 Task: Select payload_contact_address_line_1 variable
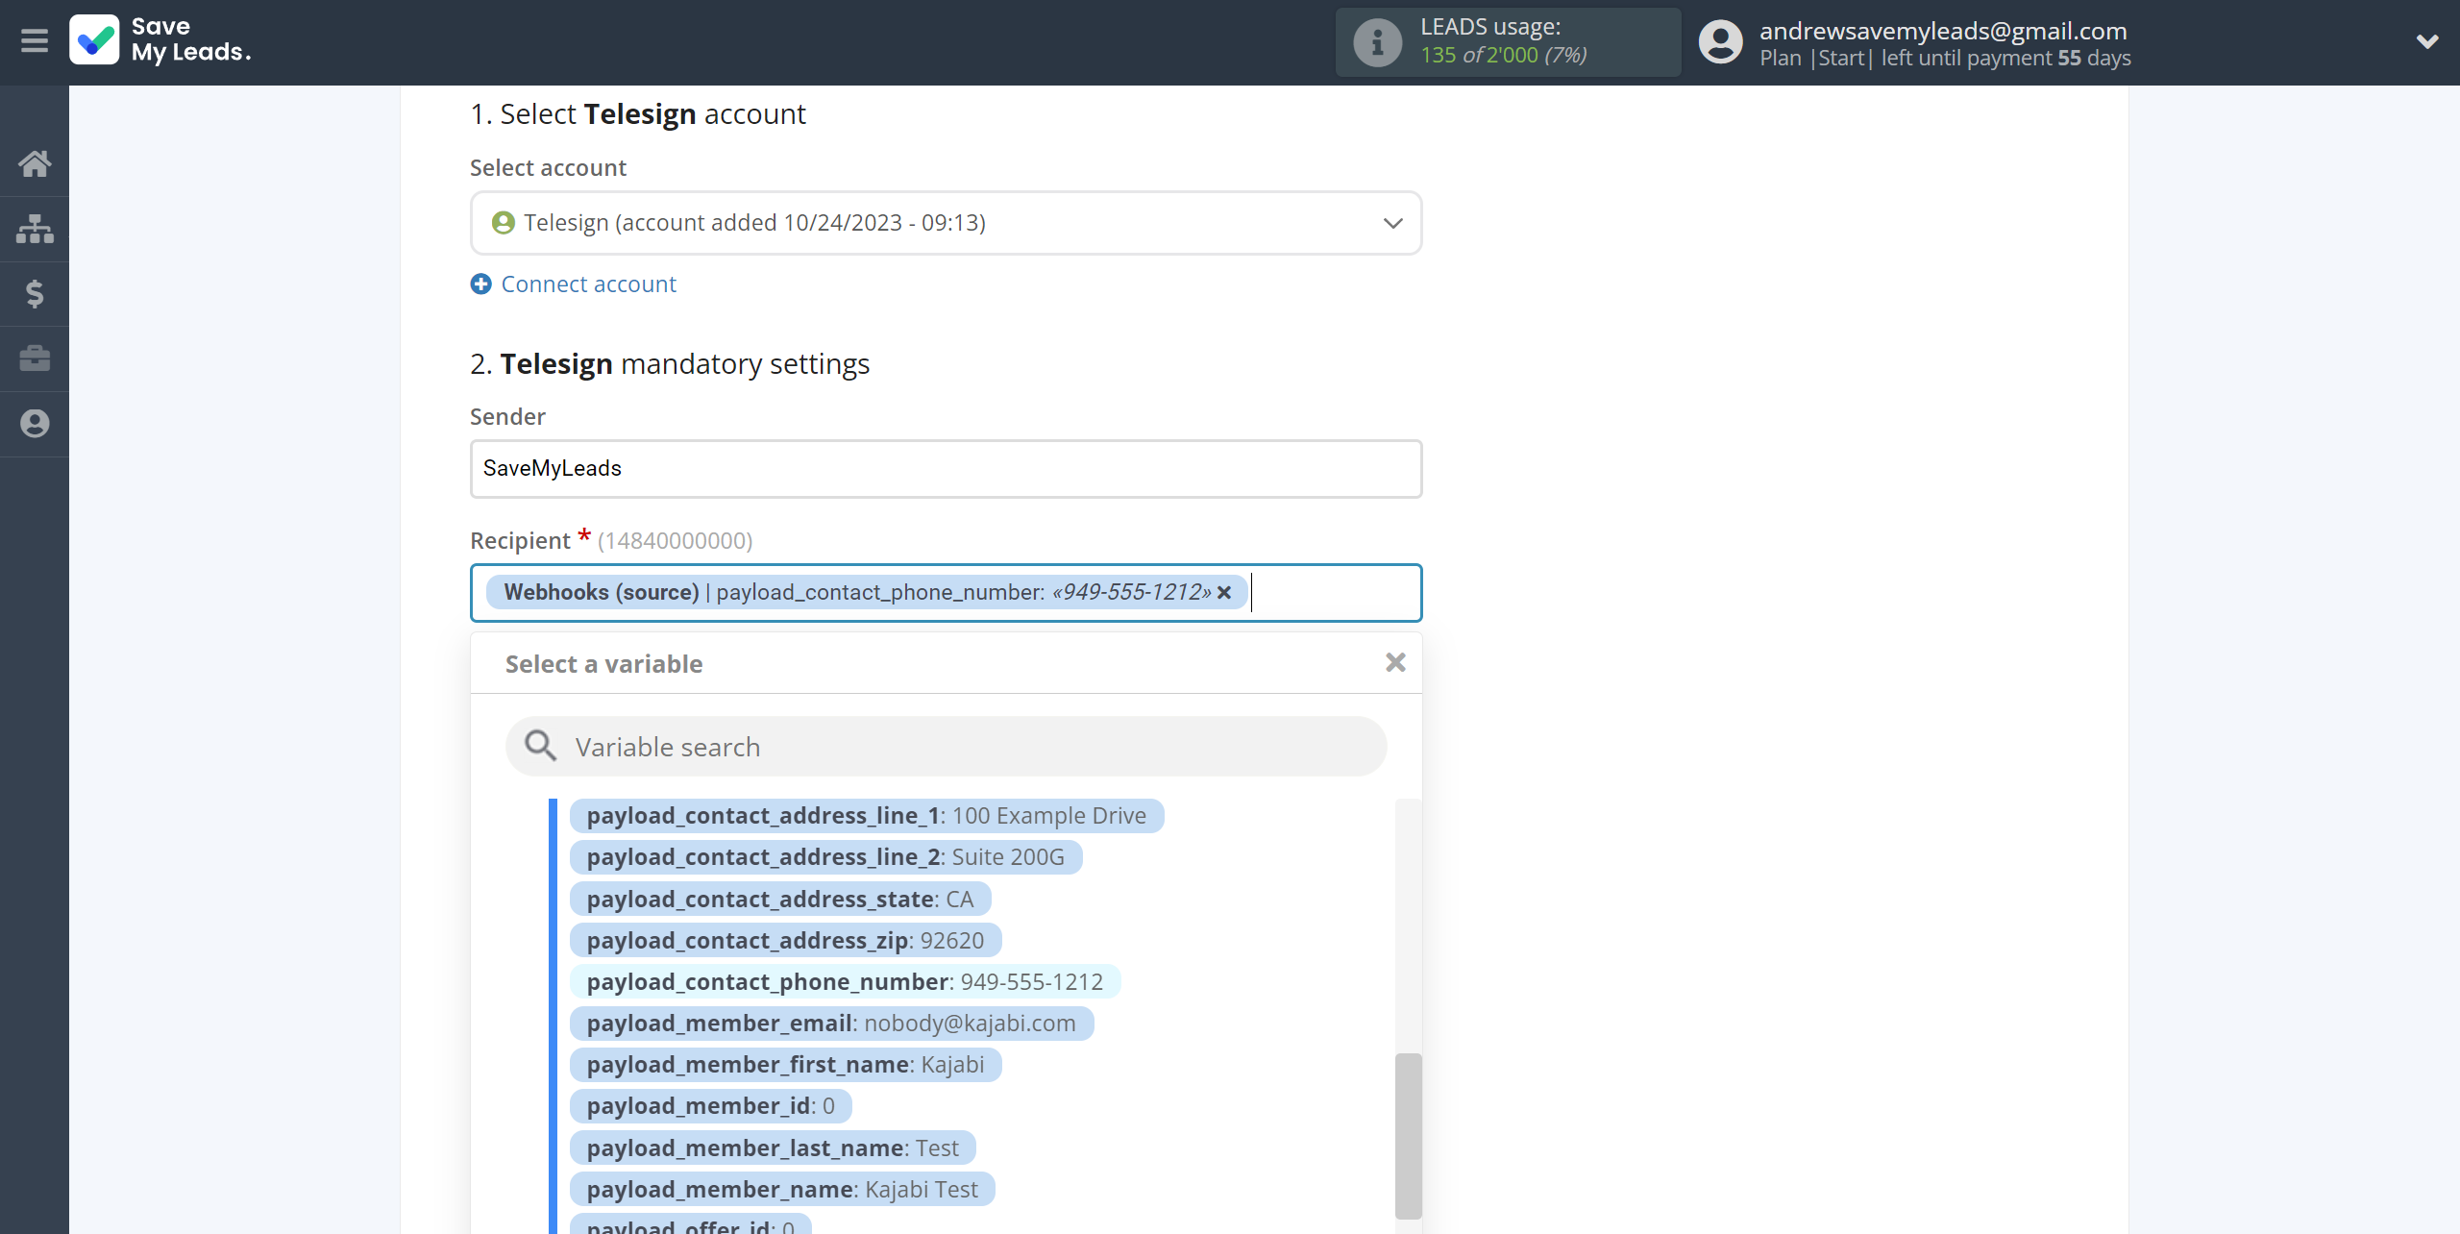(866, 816)
